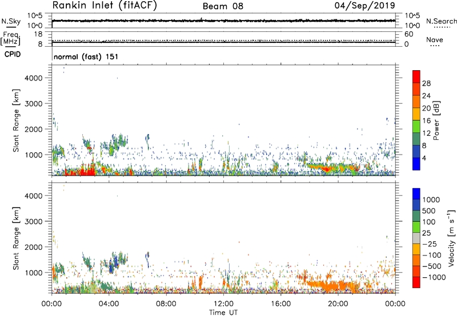Click the "Time UT" axis title
Image resolution: width=457 pixels, height=316 pixels.
tap(223, 313)
